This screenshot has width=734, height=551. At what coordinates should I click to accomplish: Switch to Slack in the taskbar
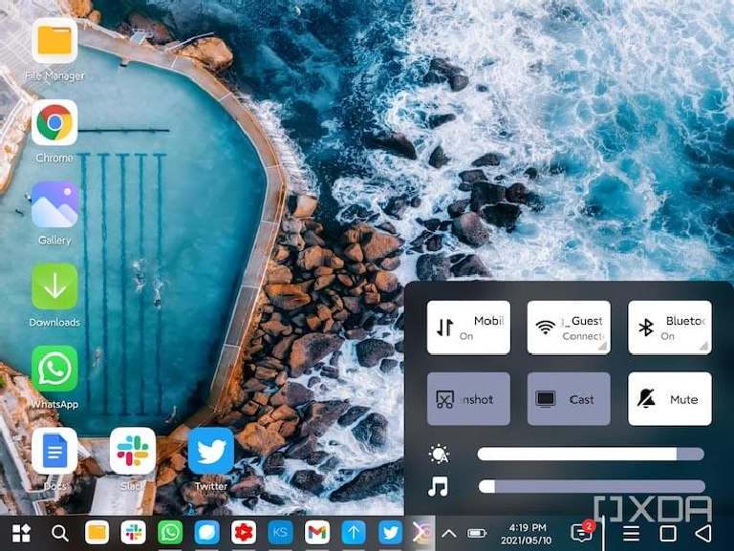[134, 532]
